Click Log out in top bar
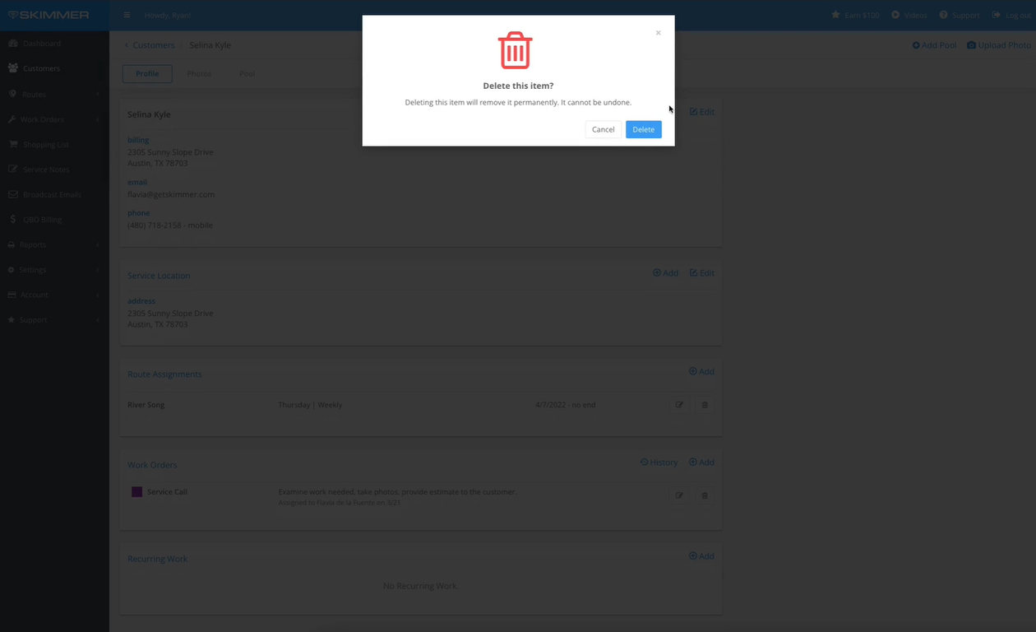 point(1011,15)
